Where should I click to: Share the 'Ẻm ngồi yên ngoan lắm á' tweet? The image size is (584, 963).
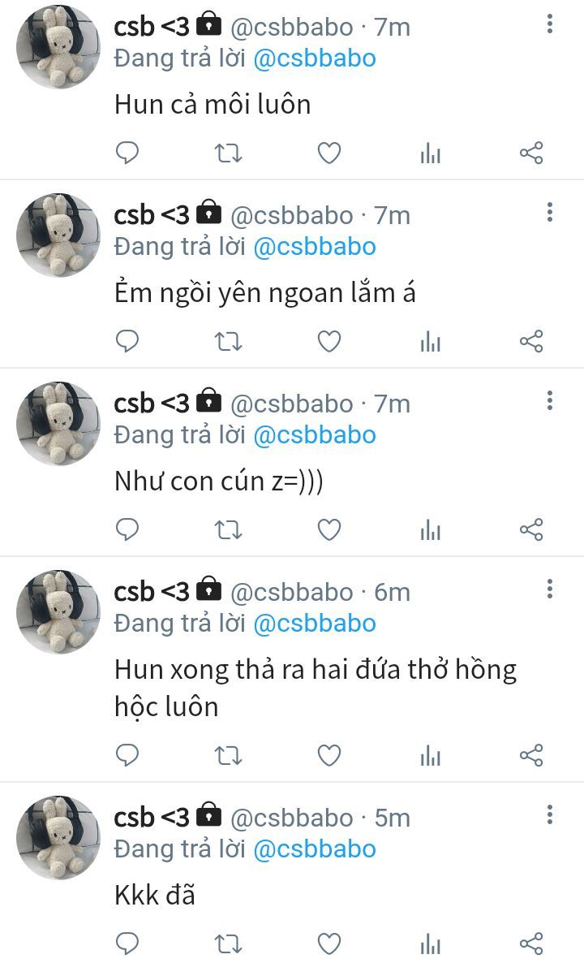(531, 342)
